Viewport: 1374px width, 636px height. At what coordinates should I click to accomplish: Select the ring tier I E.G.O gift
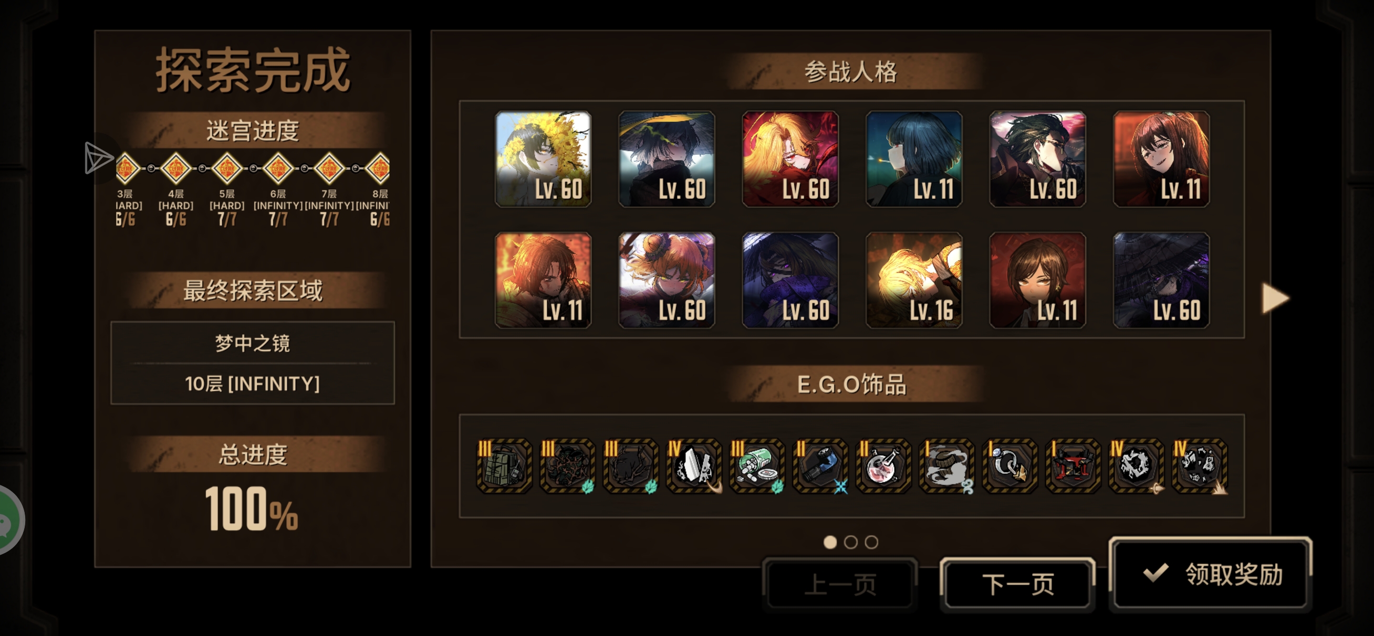pyautogui.click(x=1009, y=466)
